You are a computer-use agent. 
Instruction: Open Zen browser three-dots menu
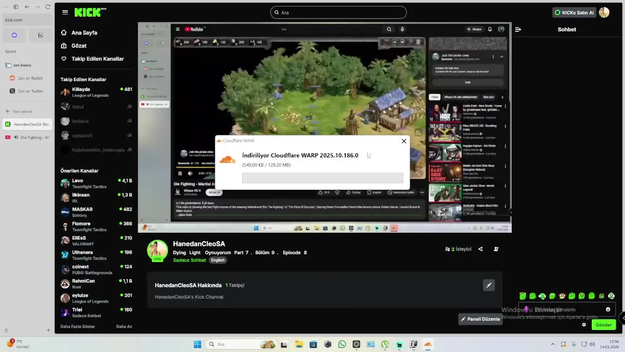click(x=7, y=7)
